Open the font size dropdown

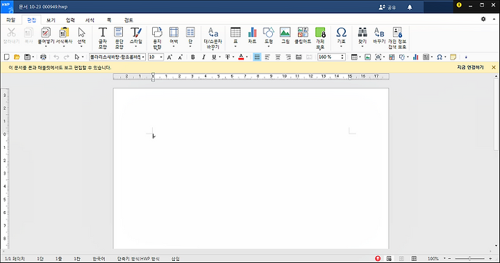[161, 57]
